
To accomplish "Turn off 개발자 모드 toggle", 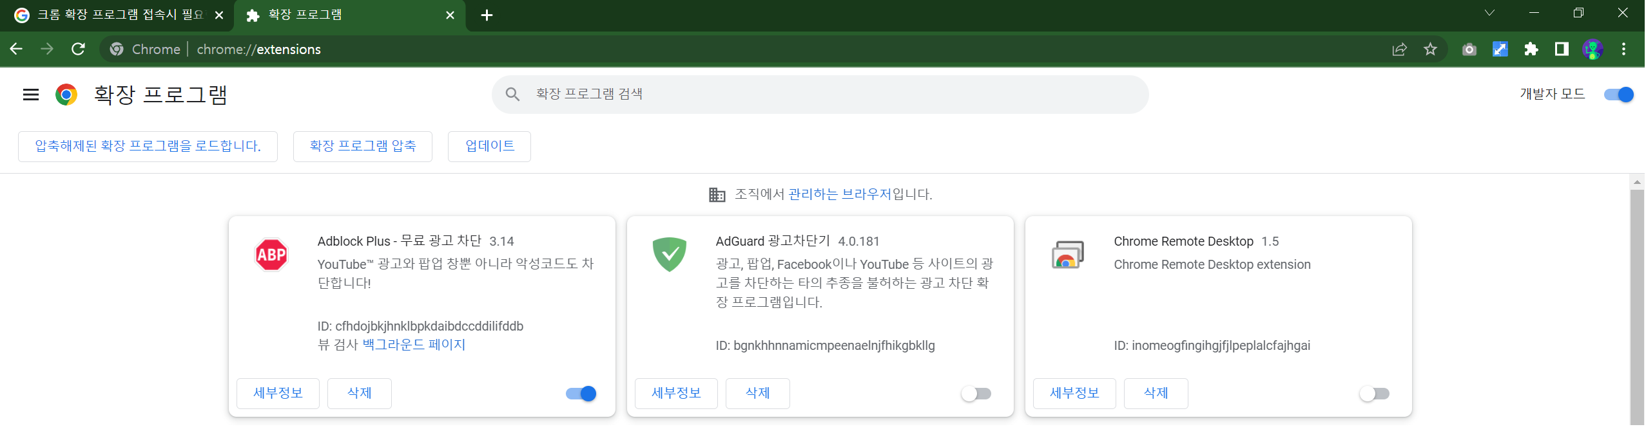I will [1619, 95].
